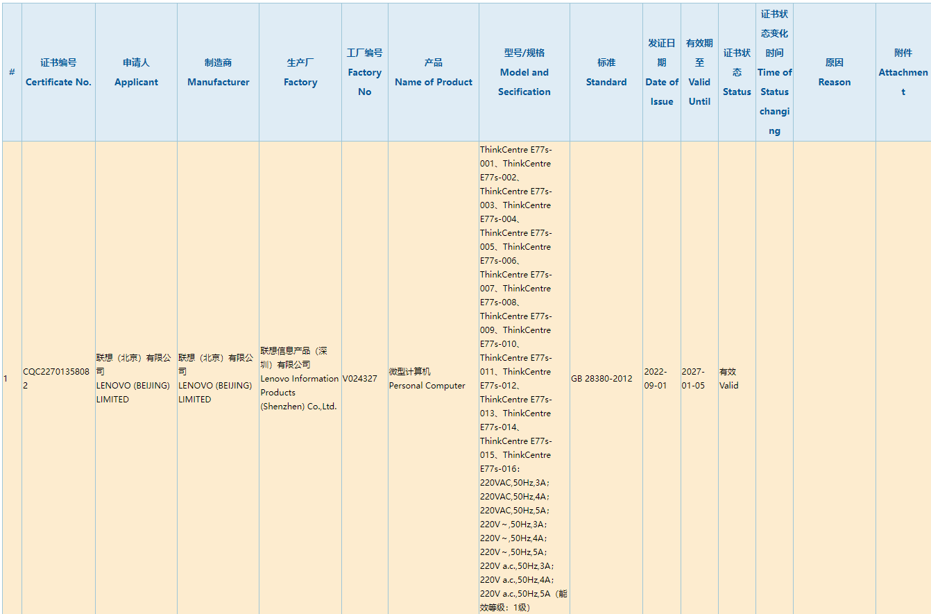Viewport: 931px width, 614px height.
Task: Select the Attachment column header
Action: click(903, 73)
